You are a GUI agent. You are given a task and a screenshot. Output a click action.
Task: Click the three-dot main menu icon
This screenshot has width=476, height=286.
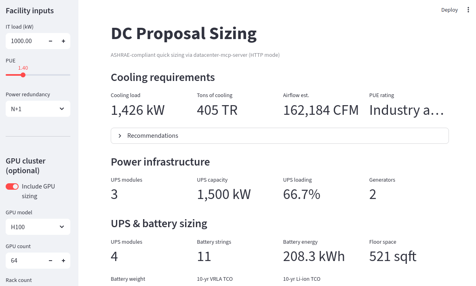click(468, 10)
